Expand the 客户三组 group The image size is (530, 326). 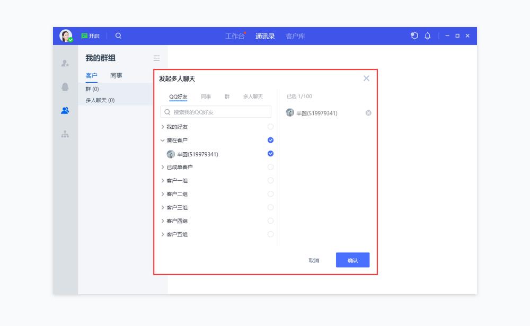tap(164, 207)
